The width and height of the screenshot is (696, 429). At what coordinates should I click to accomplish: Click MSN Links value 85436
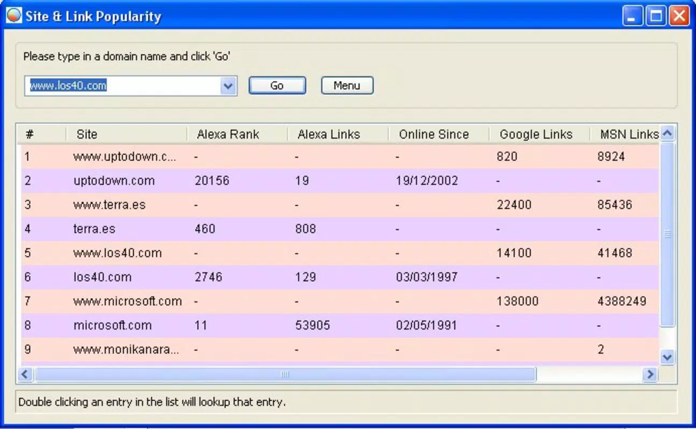click(x=615, y=205)
